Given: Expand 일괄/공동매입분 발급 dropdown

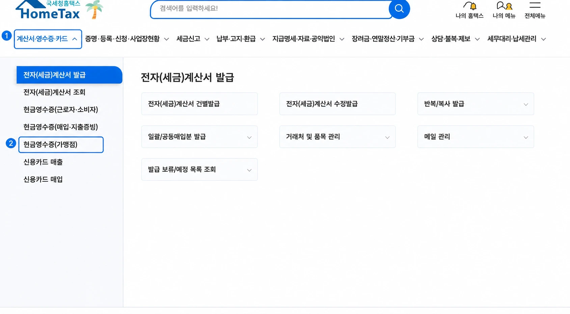Looking at the screenshot, I should [199, 137].
